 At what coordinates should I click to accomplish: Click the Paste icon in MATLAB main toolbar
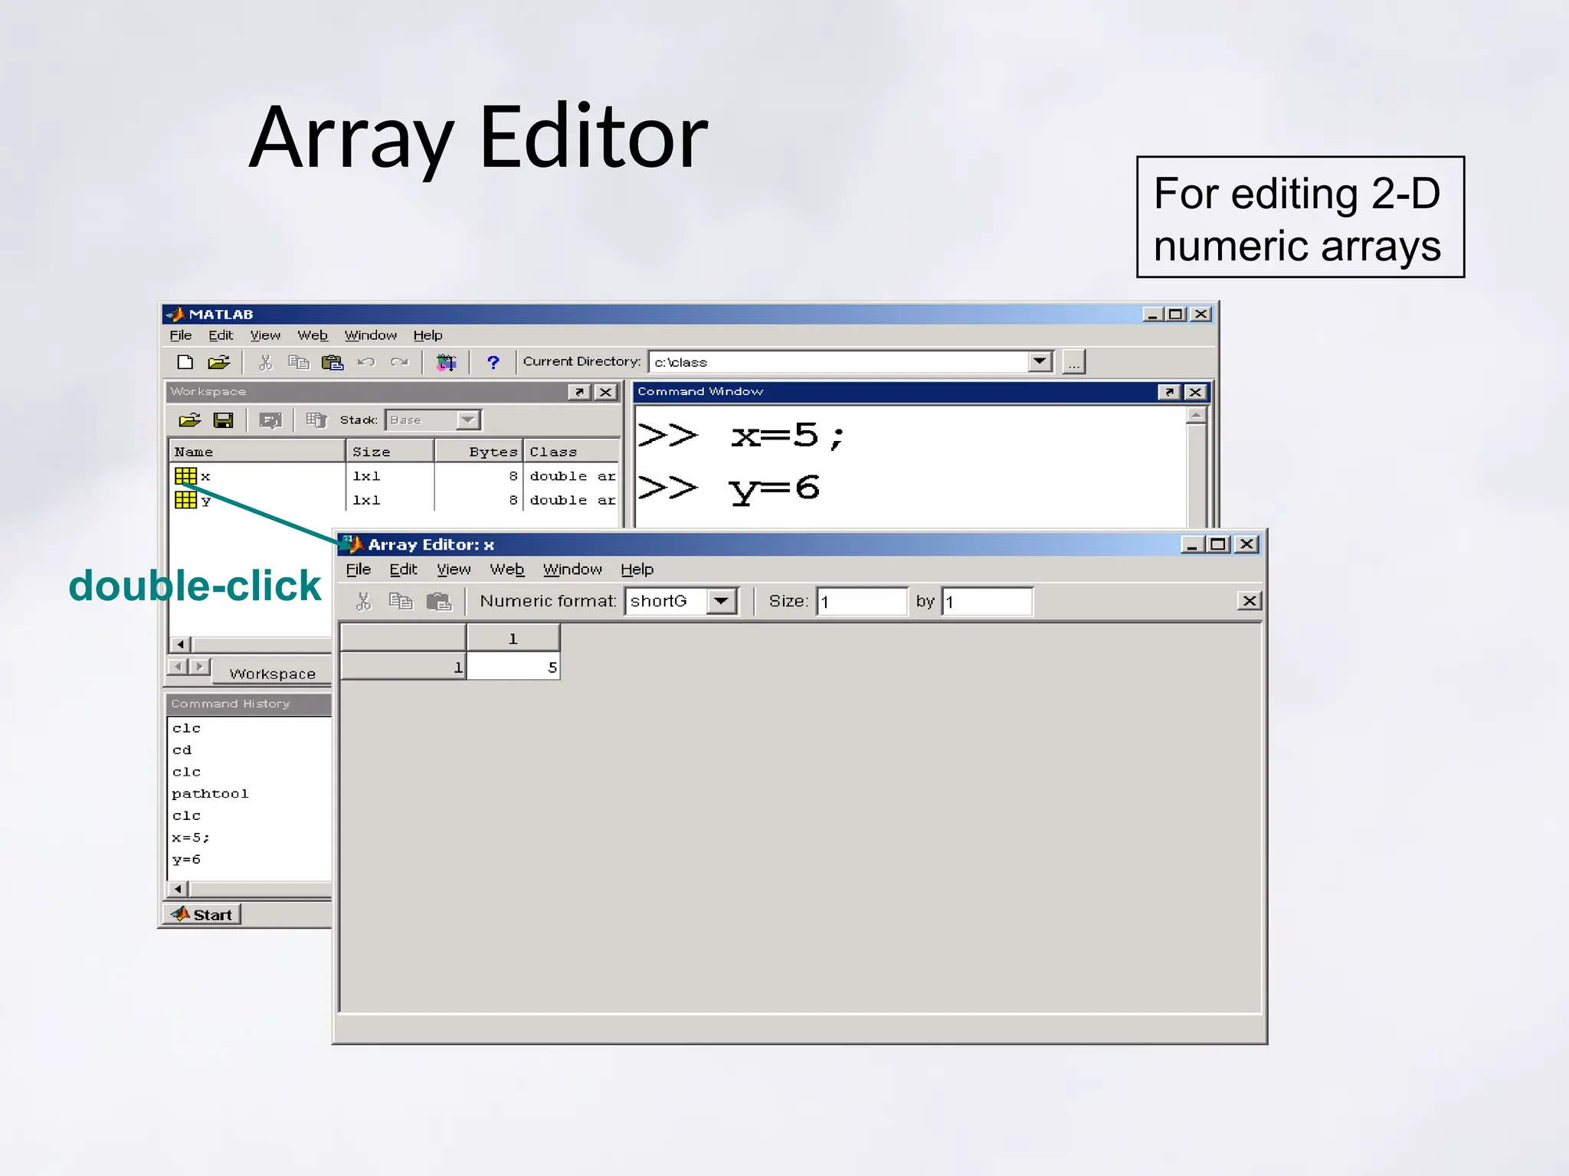[332, 362]
